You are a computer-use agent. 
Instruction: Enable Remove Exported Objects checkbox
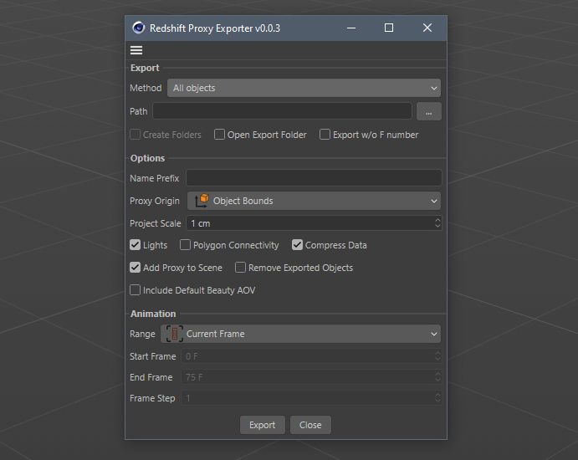click(x=240, y=268)
